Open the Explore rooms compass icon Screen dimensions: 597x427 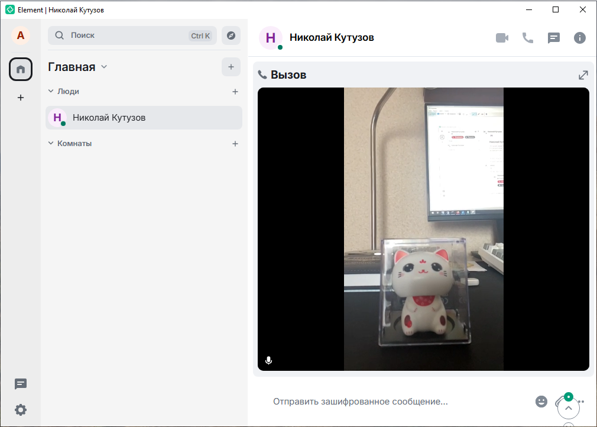click(231, 35)
